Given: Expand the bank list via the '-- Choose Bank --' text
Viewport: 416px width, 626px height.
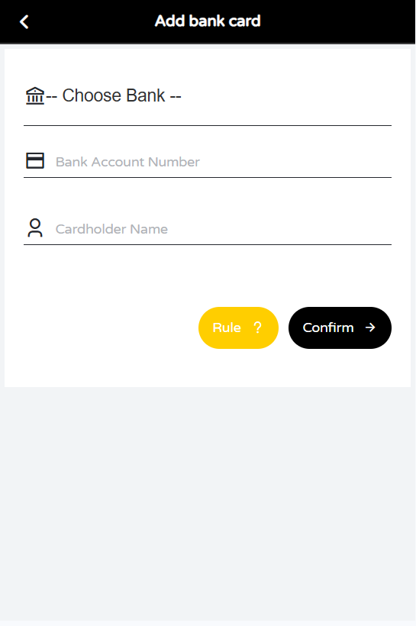Looking at the screenshot, I should click(114, 96).
